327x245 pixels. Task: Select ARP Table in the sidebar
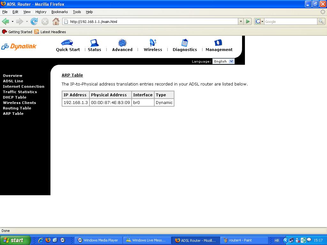[x=13, y=114]
